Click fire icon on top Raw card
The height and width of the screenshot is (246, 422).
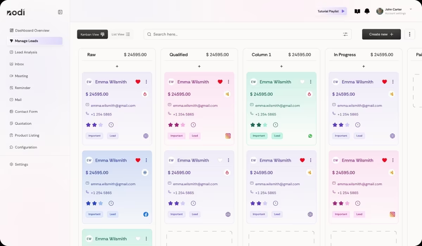[x=145, y=94]
